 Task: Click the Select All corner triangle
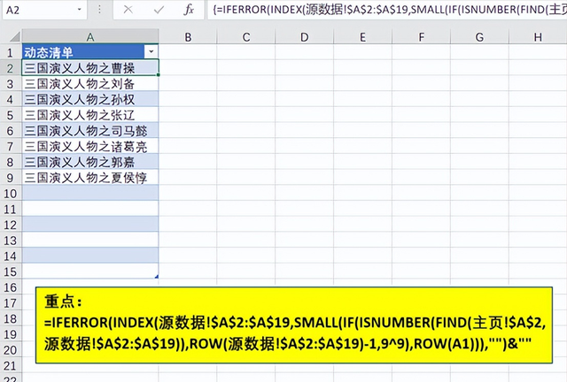[14, 37]
